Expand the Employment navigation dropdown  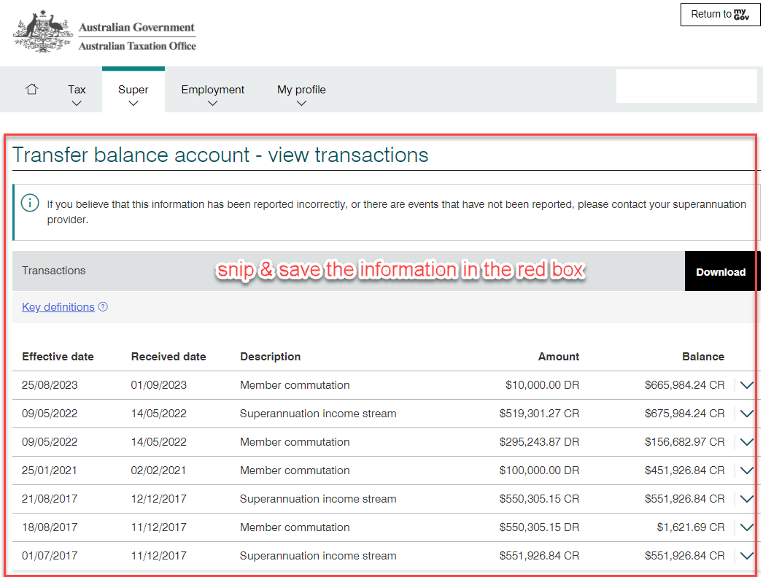pos(212,104)
